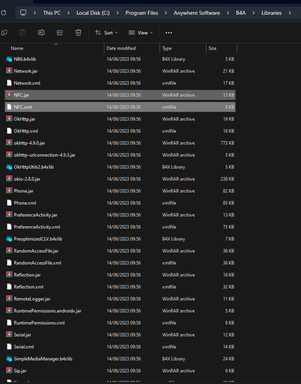Expand chevron after Program Files breadcrumb
The height and width of the screenshot is (384, 301).
(x=166, y=13)
